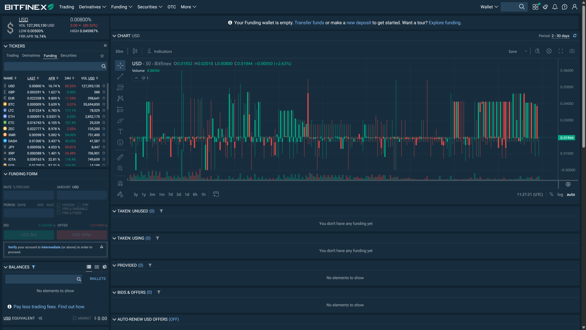
Task: Click the Explore funding link
Action: pos(444,22)
